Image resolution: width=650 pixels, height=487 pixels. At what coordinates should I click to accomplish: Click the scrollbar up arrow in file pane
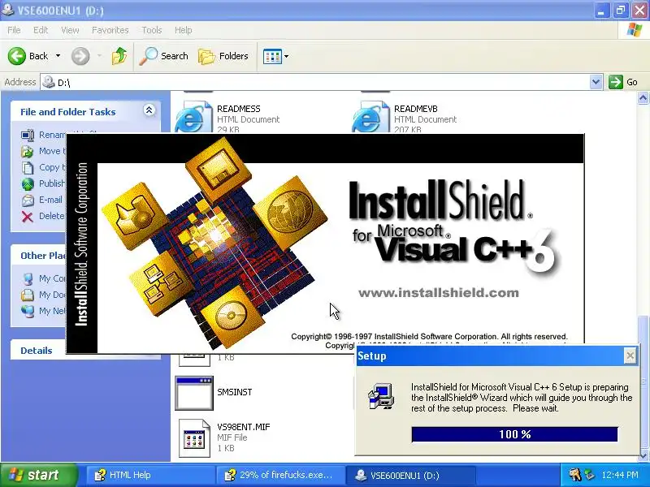(643, 98)
